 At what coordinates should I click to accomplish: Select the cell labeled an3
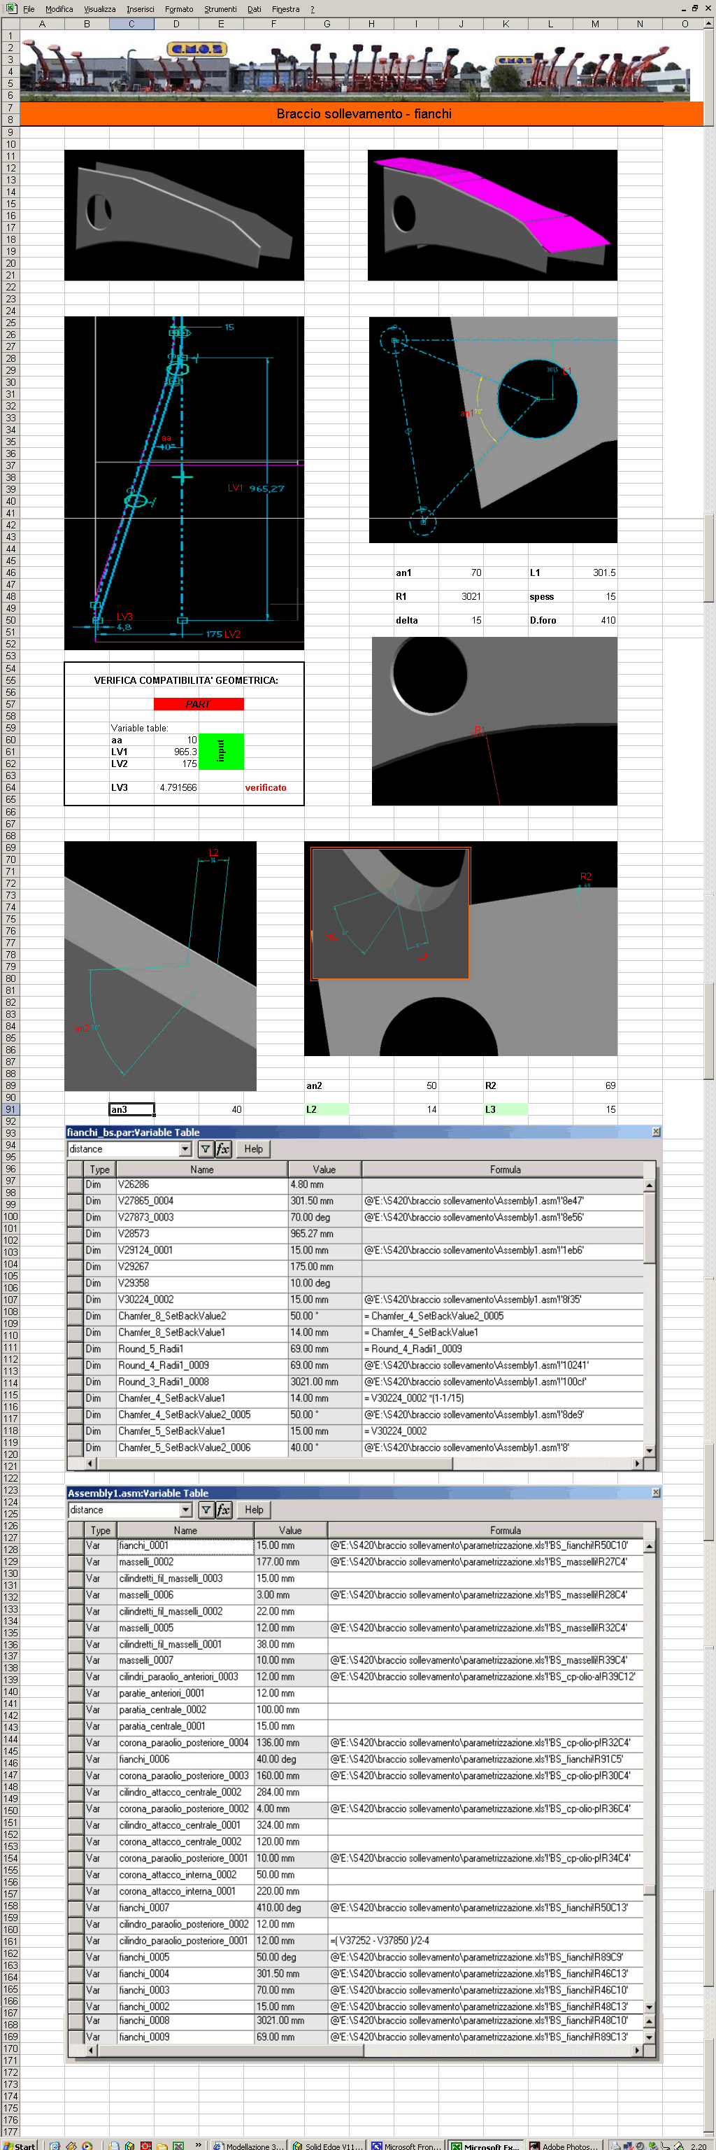tap(131, 1109)
